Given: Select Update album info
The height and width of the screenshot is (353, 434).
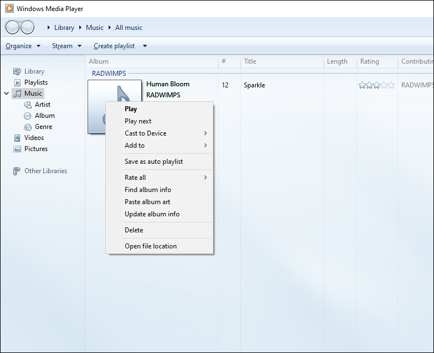Looking at the screenshot, I should click(x=160, y=214).
